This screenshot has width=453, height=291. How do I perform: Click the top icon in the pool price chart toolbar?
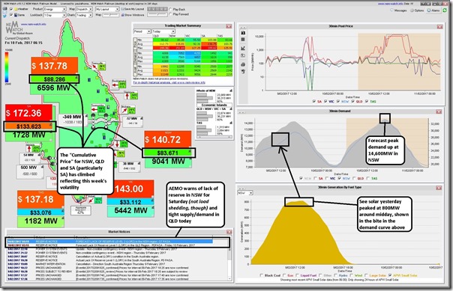click(243, 33)
